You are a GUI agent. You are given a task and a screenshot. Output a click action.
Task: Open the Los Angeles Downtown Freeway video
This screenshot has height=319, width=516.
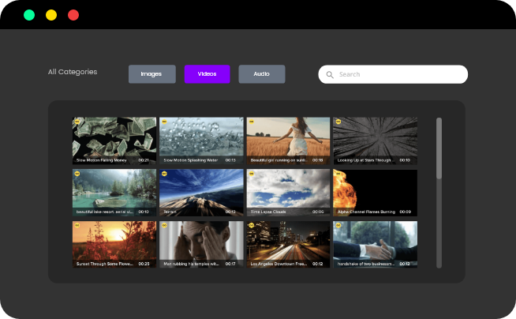point(288,242)
